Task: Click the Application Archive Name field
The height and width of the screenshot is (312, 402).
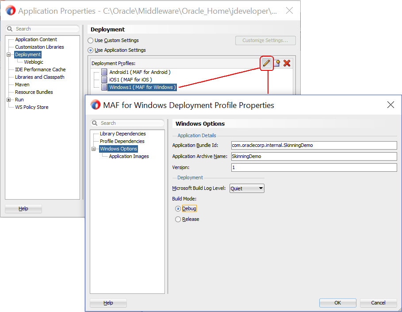Action: click(x=314, y=156)
